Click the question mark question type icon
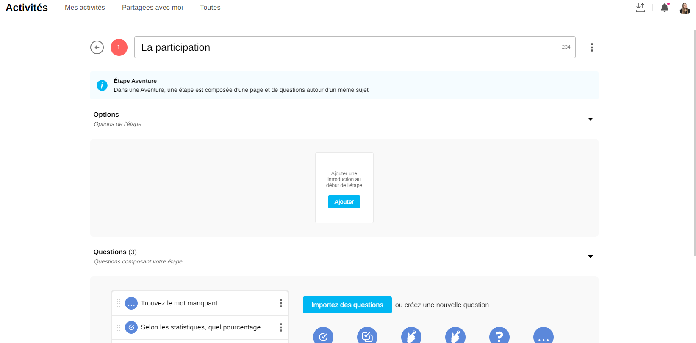696x343 pixels. coord(499,336)
